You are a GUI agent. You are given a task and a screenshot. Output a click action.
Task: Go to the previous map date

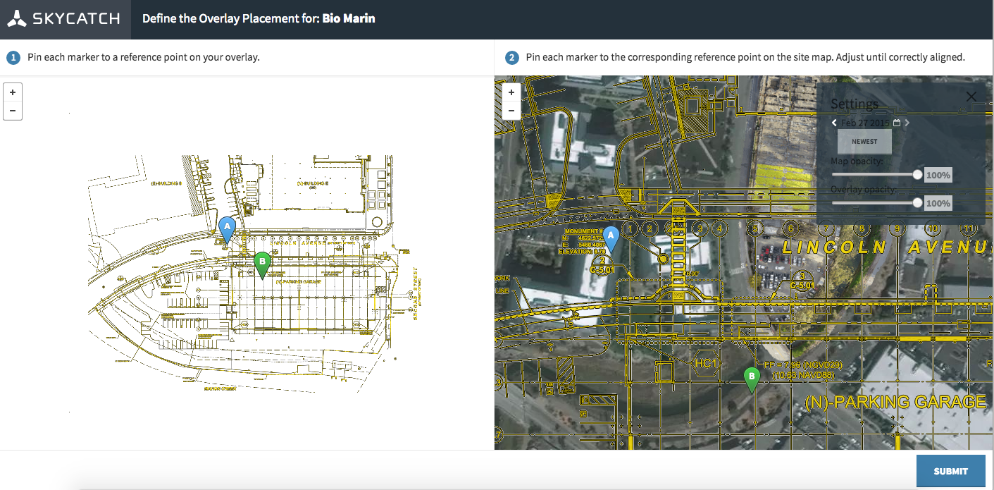click(835, 123)
